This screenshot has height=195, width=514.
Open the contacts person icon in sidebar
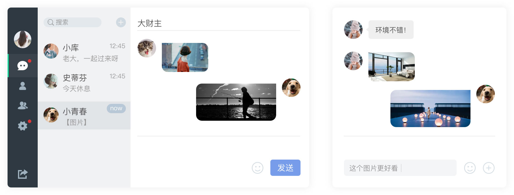click(x=23, y=86)
